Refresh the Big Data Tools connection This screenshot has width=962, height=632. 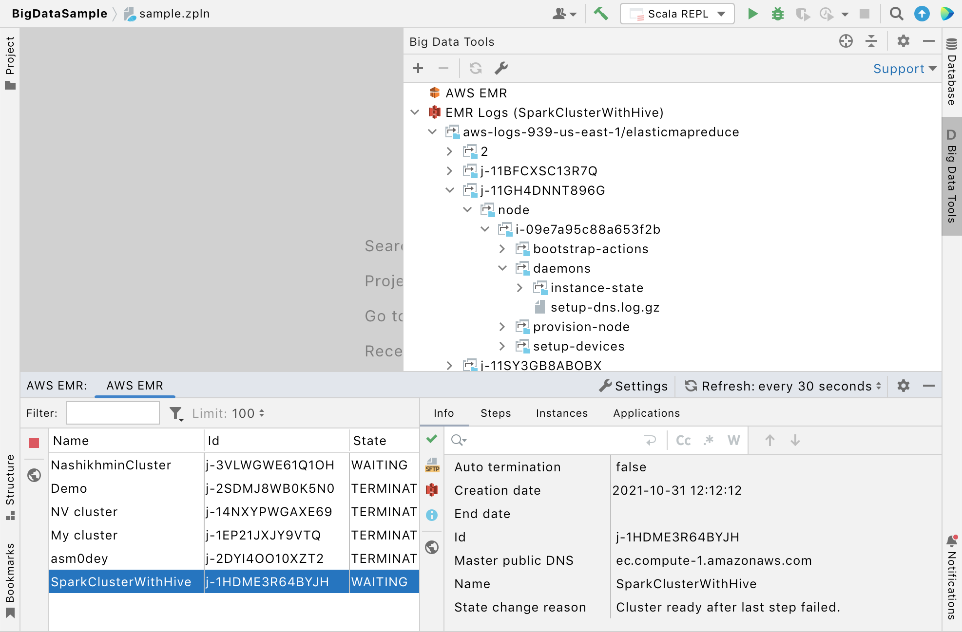click(476, 68)
